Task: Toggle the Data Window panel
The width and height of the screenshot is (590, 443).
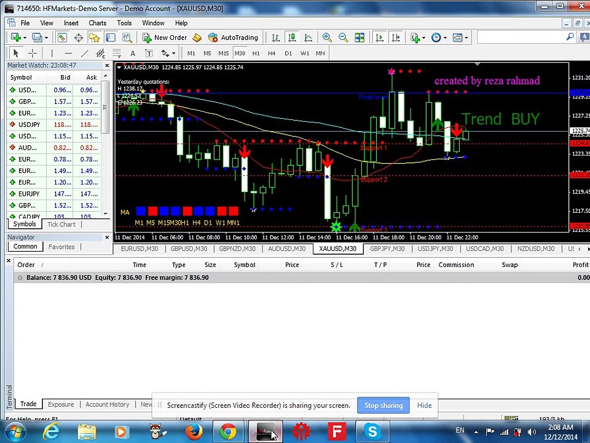Action: click(x=78, y=38)
